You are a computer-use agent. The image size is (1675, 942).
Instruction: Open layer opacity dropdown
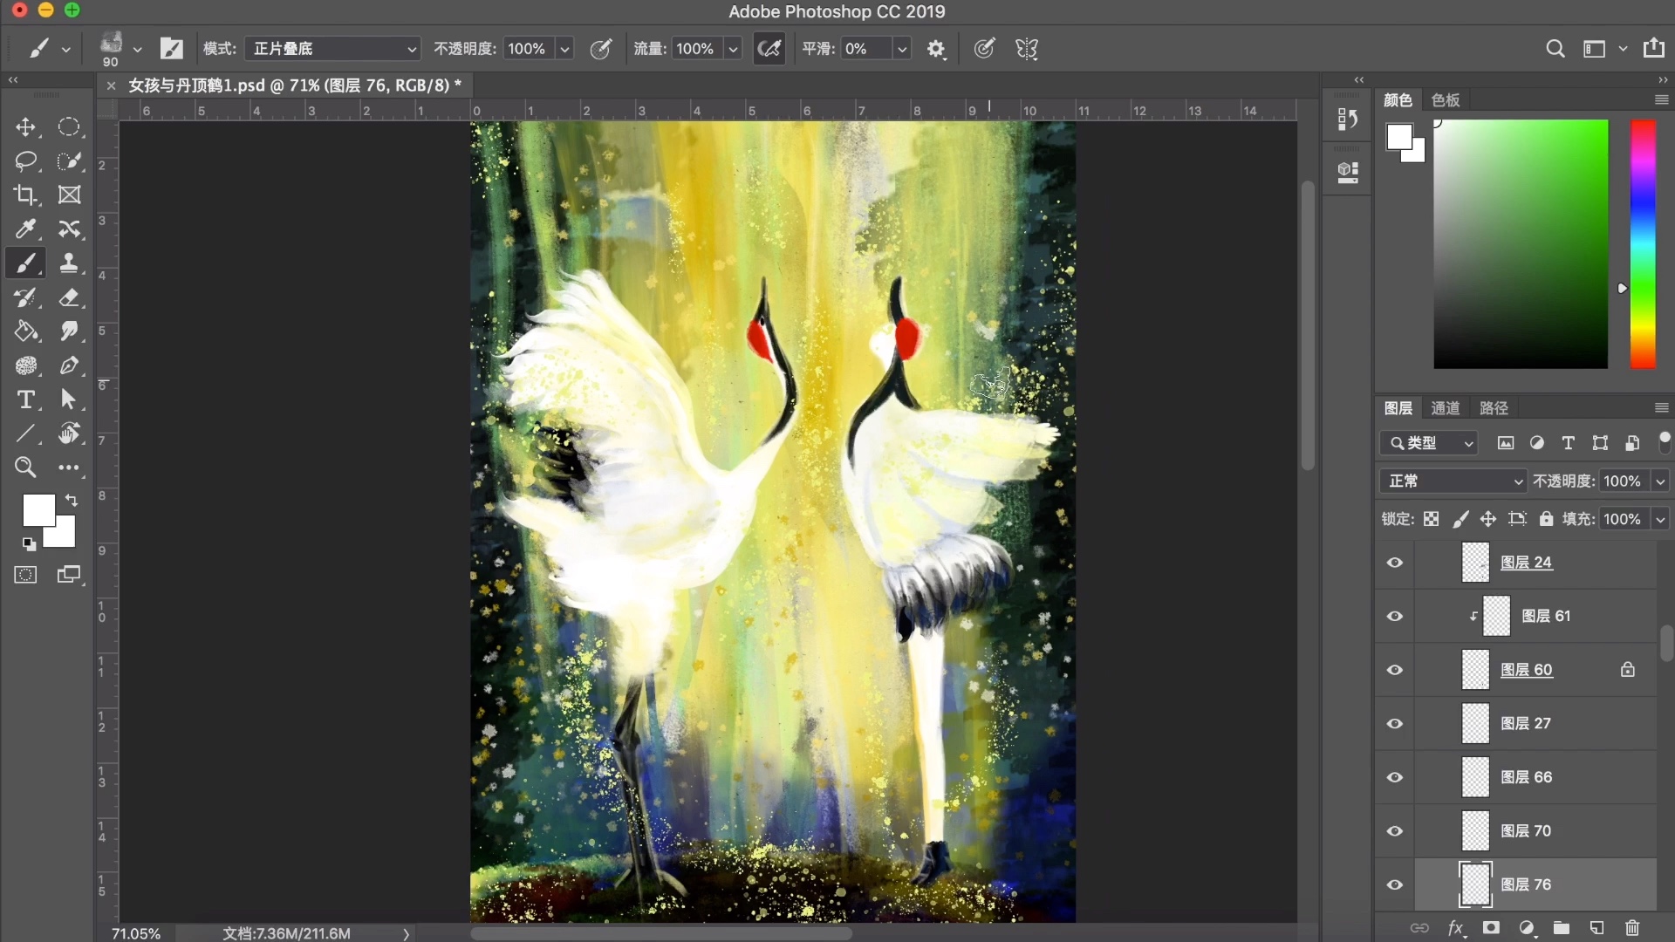(x=1660, y=481)
